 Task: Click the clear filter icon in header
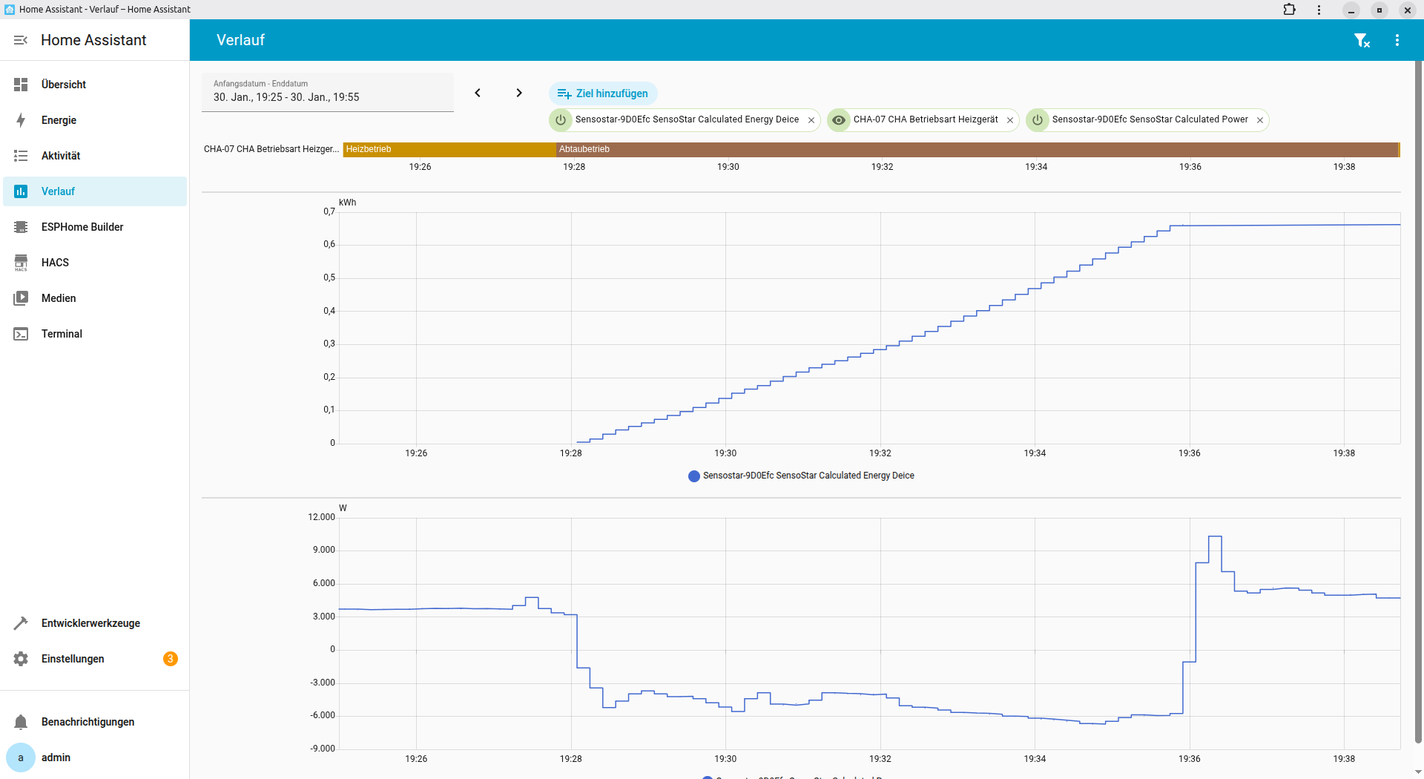[1362, 41]
